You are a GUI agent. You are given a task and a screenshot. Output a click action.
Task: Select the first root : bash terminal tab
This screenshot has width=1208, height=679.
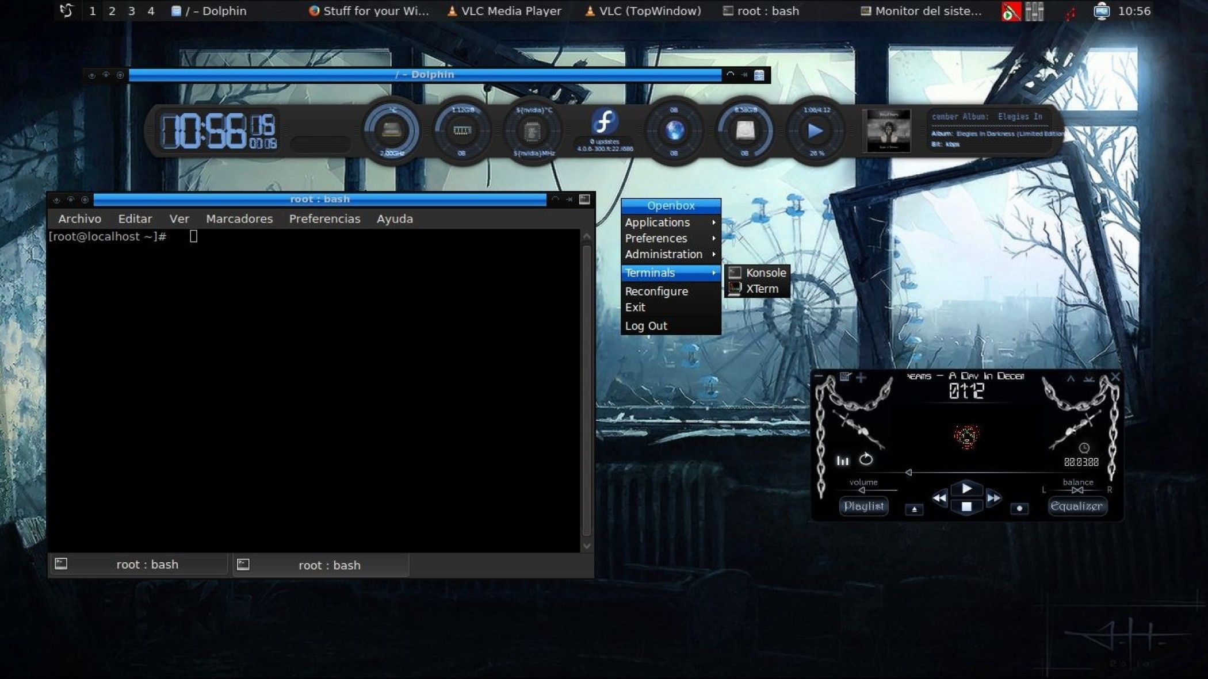tap(139, 565)
